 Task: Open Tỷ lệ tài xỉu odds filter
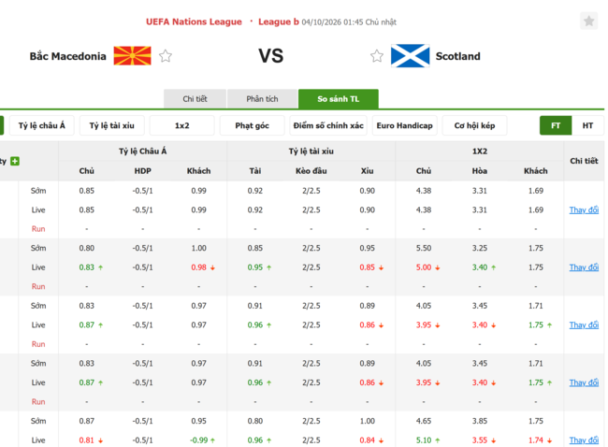point(111,125)
